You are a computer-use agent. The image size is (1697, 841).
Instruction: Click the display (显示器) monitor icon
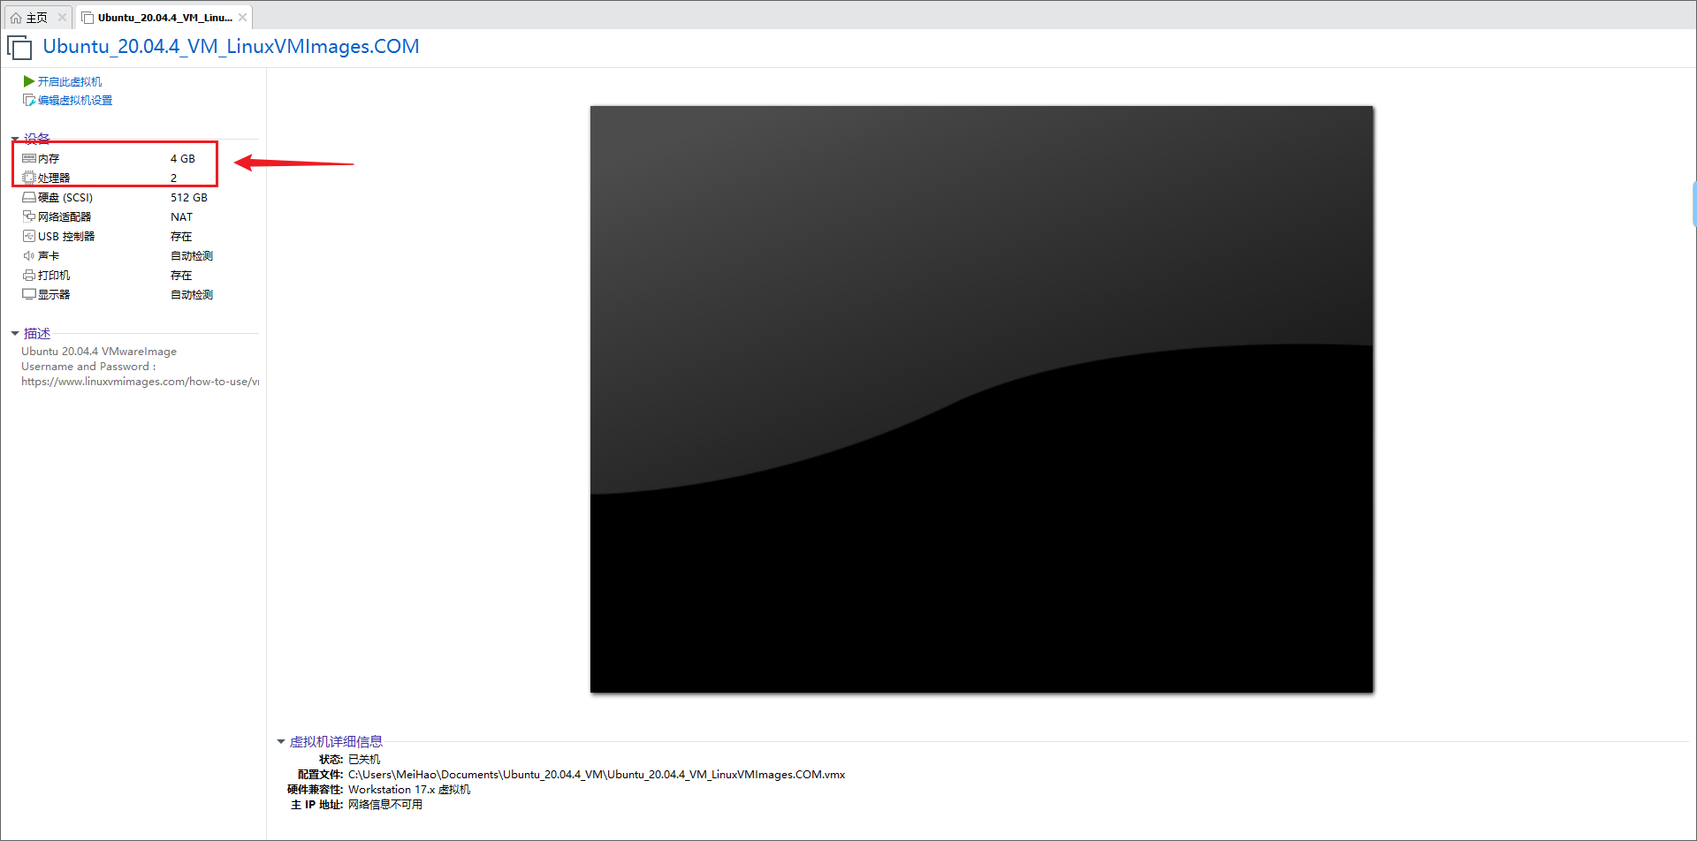[x=28, y=295]
